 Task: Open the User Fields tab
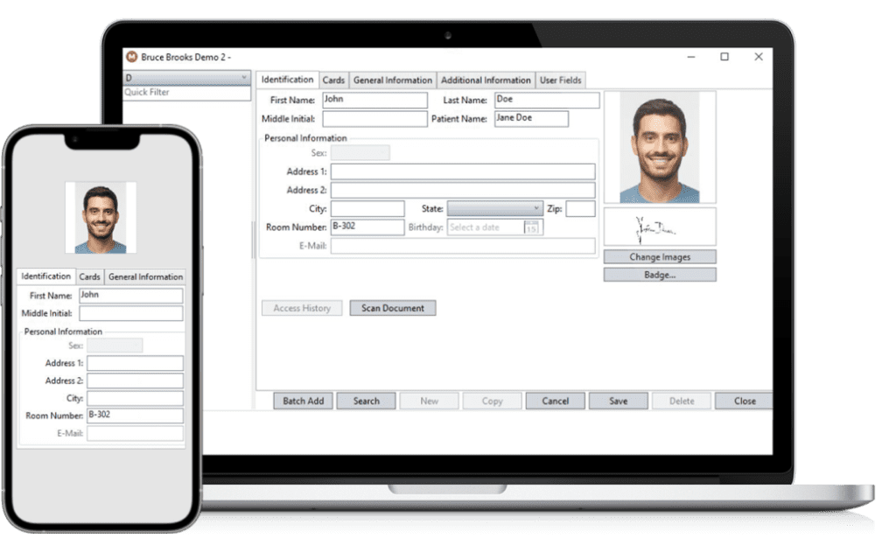[x=560, y=80]
